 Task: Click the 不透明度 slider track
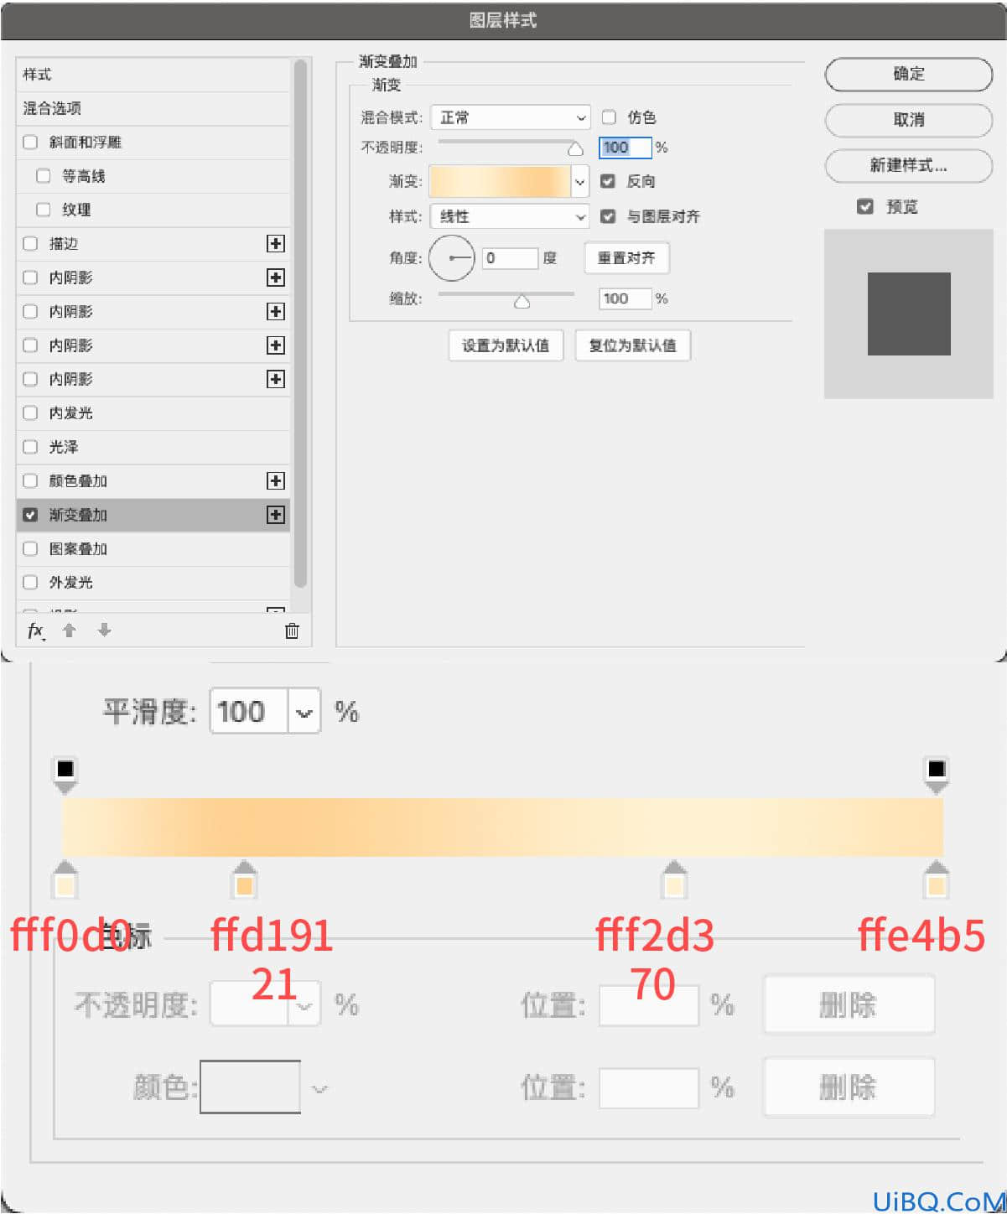(x=506, y=143)
